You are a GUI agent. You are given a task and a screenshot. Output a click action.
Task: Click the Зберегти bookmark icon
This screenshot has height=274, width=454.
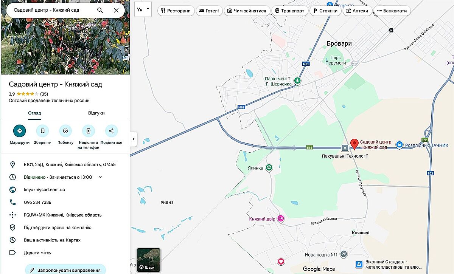pyautogui.click(x=42, y=131)
